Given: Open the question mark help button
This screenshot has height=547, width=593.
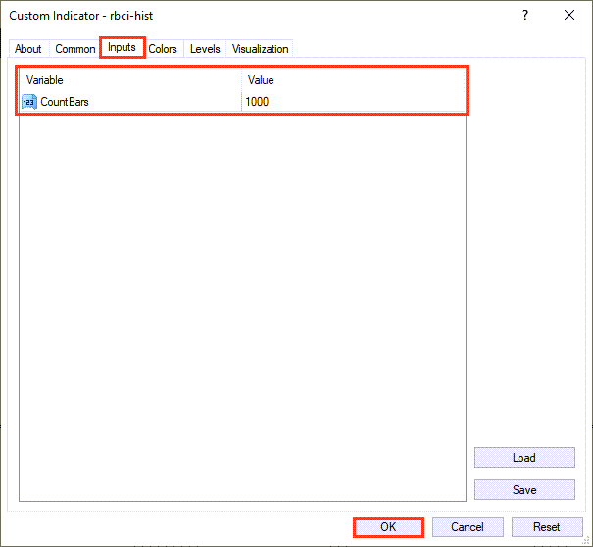Looking at the screenshot, I should (x=525, y=15).
